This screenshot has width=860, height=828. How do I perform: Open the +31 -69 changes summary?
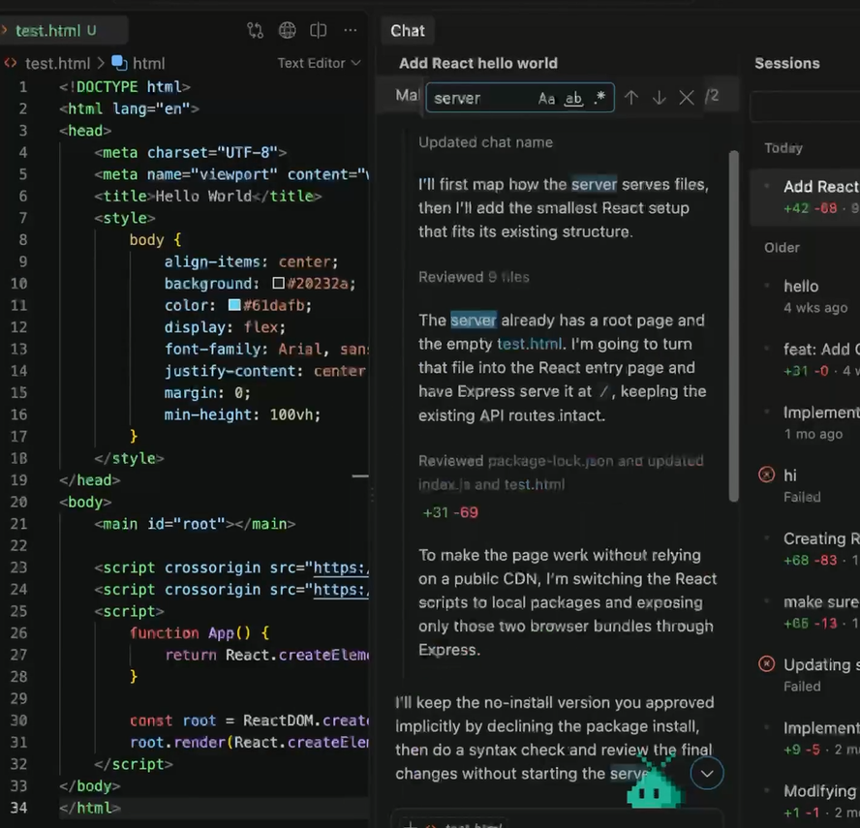tap(450, 512)
